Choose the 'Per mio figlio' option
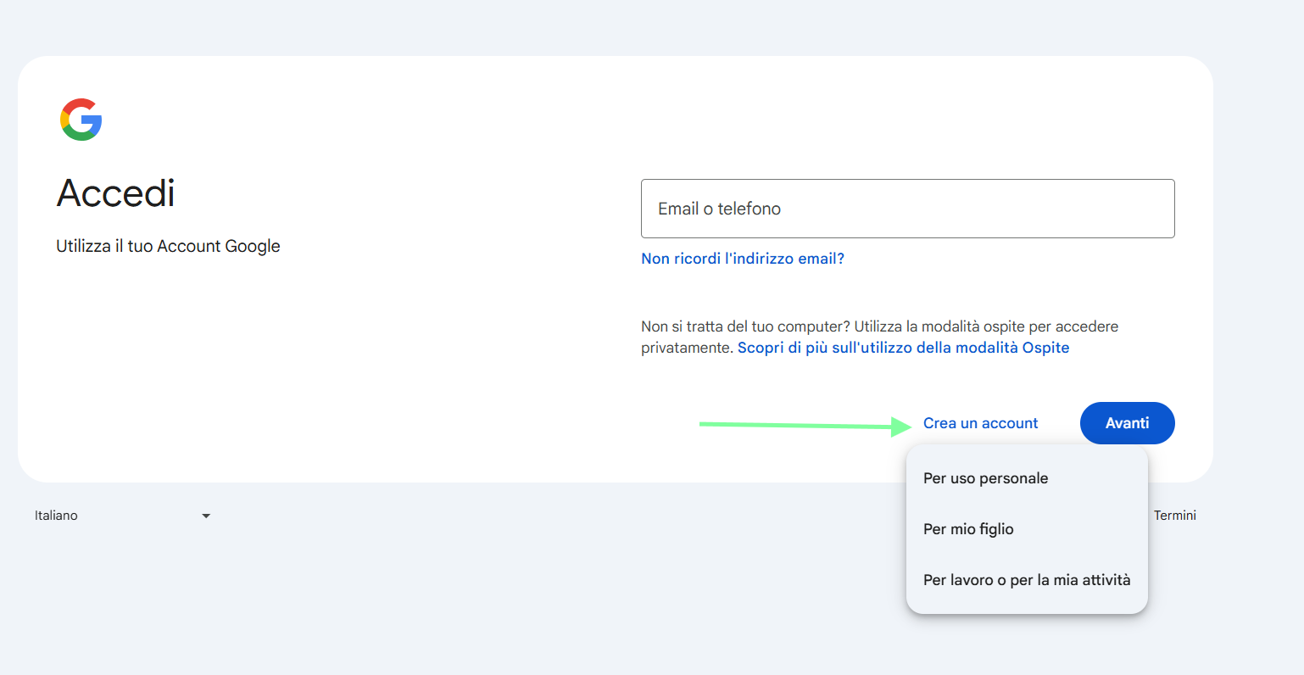 [968, 529]
